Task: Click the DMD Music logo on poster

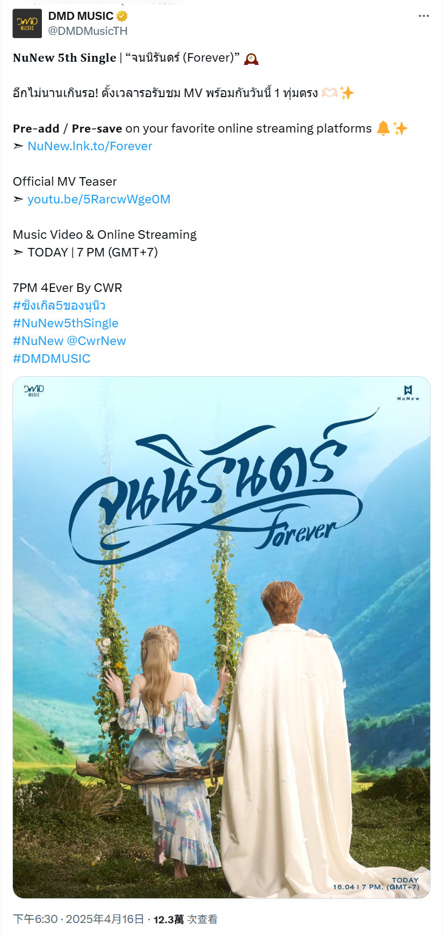Action: click(34, 390)
